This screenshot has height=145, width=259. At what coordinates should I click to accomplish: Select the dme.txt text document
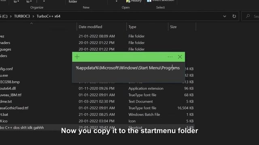tap(6, 101)
